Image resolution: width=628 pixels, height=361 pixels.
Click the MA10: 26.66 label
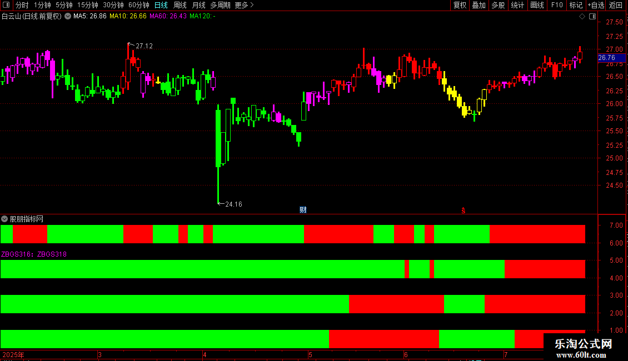point(128,16)
